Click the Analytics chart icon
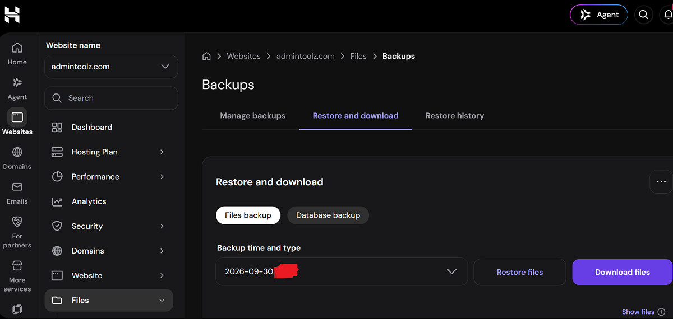This screenshot has height=319, width=673. (x=57, y=201)
